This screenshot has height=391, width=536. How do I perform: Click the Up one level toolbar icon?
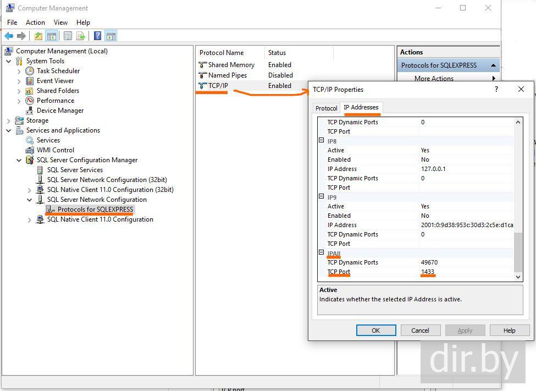[38, 36]
